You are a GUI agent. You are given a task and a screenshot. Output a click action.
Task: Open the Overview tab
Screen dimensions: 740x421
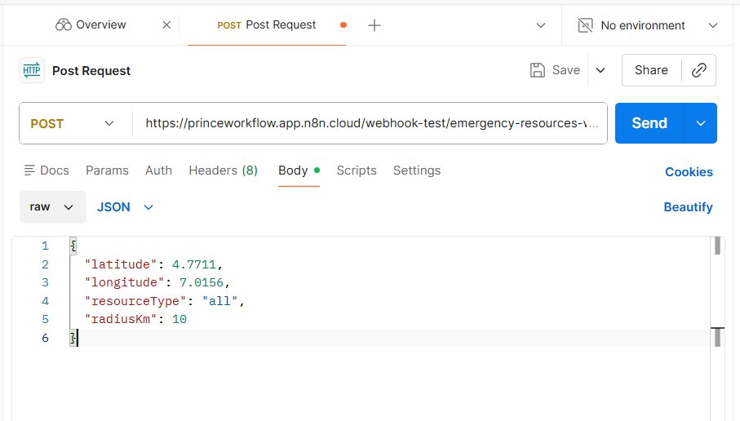click(x=91, y=25)
